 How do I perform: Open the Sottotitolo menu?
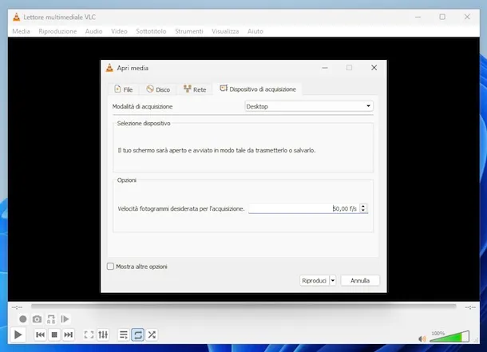tap(151, 31)
